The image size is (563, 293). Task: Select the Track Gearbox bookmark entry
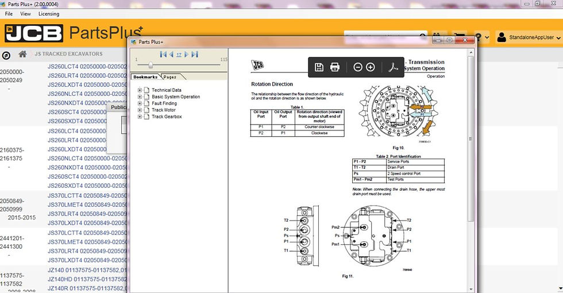167,117
